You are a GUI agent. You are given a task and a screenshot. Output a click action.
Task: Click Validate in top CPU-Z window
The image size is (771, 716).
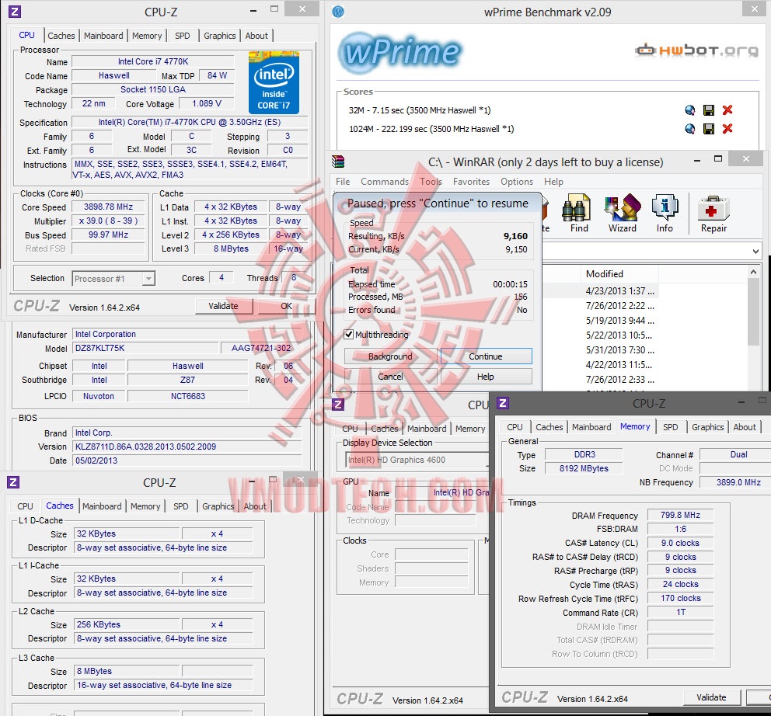pos(224,306)
